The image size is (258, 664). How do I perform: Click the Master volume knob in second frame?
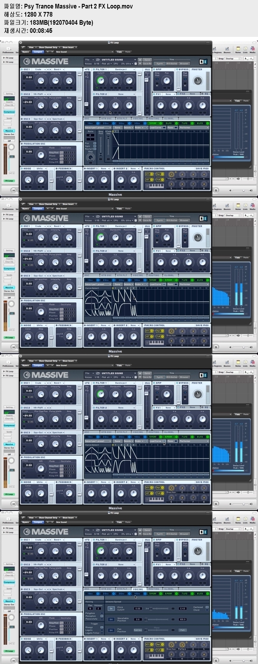pos(198,238)
